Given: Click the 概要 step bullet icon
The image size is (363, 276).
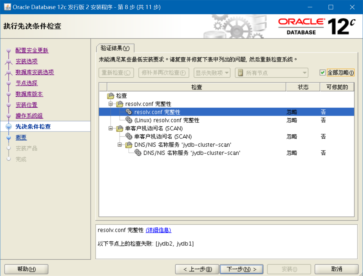Looking at the screenshot, I should [x=8, y=138].
